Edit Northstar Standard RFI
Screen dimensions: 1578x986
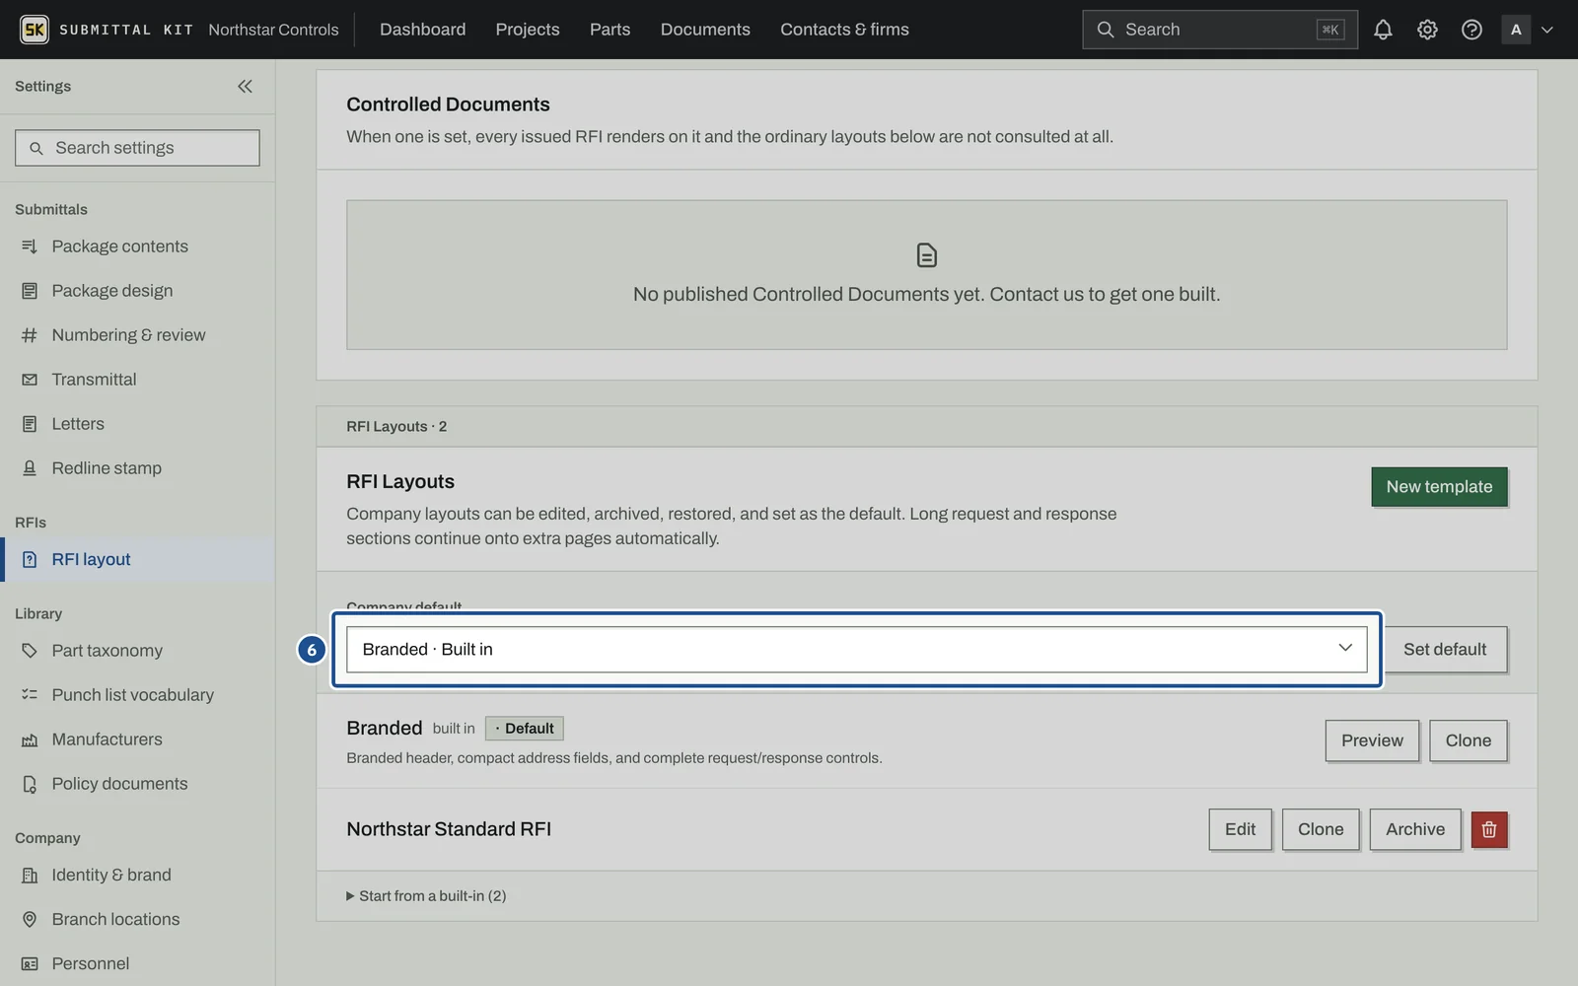1240,829
